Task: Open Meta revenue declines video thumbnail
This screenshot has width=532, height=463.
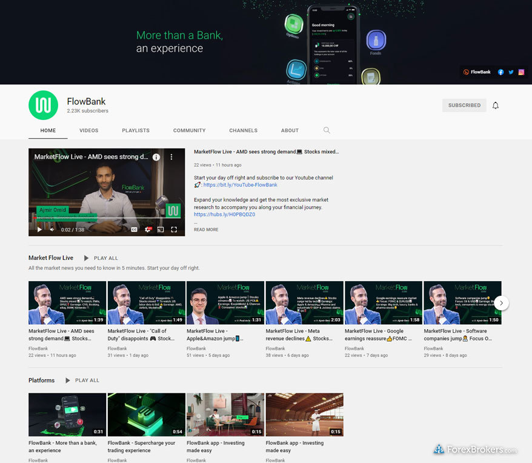Action: (x=304, y=303)
